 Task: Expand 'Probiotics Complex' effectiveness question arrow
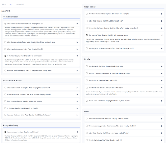pos(77,94)
